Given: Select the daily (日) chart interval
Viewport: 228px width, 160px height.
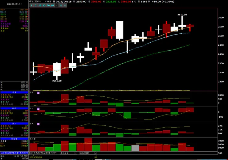Looking at the screenshot, I should 57,5.
